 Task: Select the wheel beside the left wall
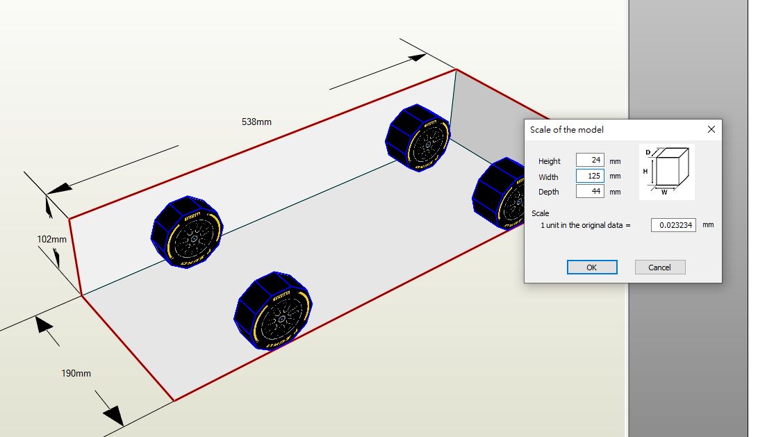coord(186,232)
